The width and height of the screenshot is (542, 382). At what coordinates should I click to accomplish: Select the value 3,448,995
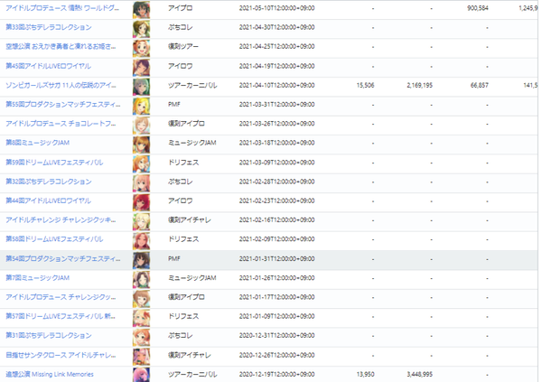[x=420, y=375]
